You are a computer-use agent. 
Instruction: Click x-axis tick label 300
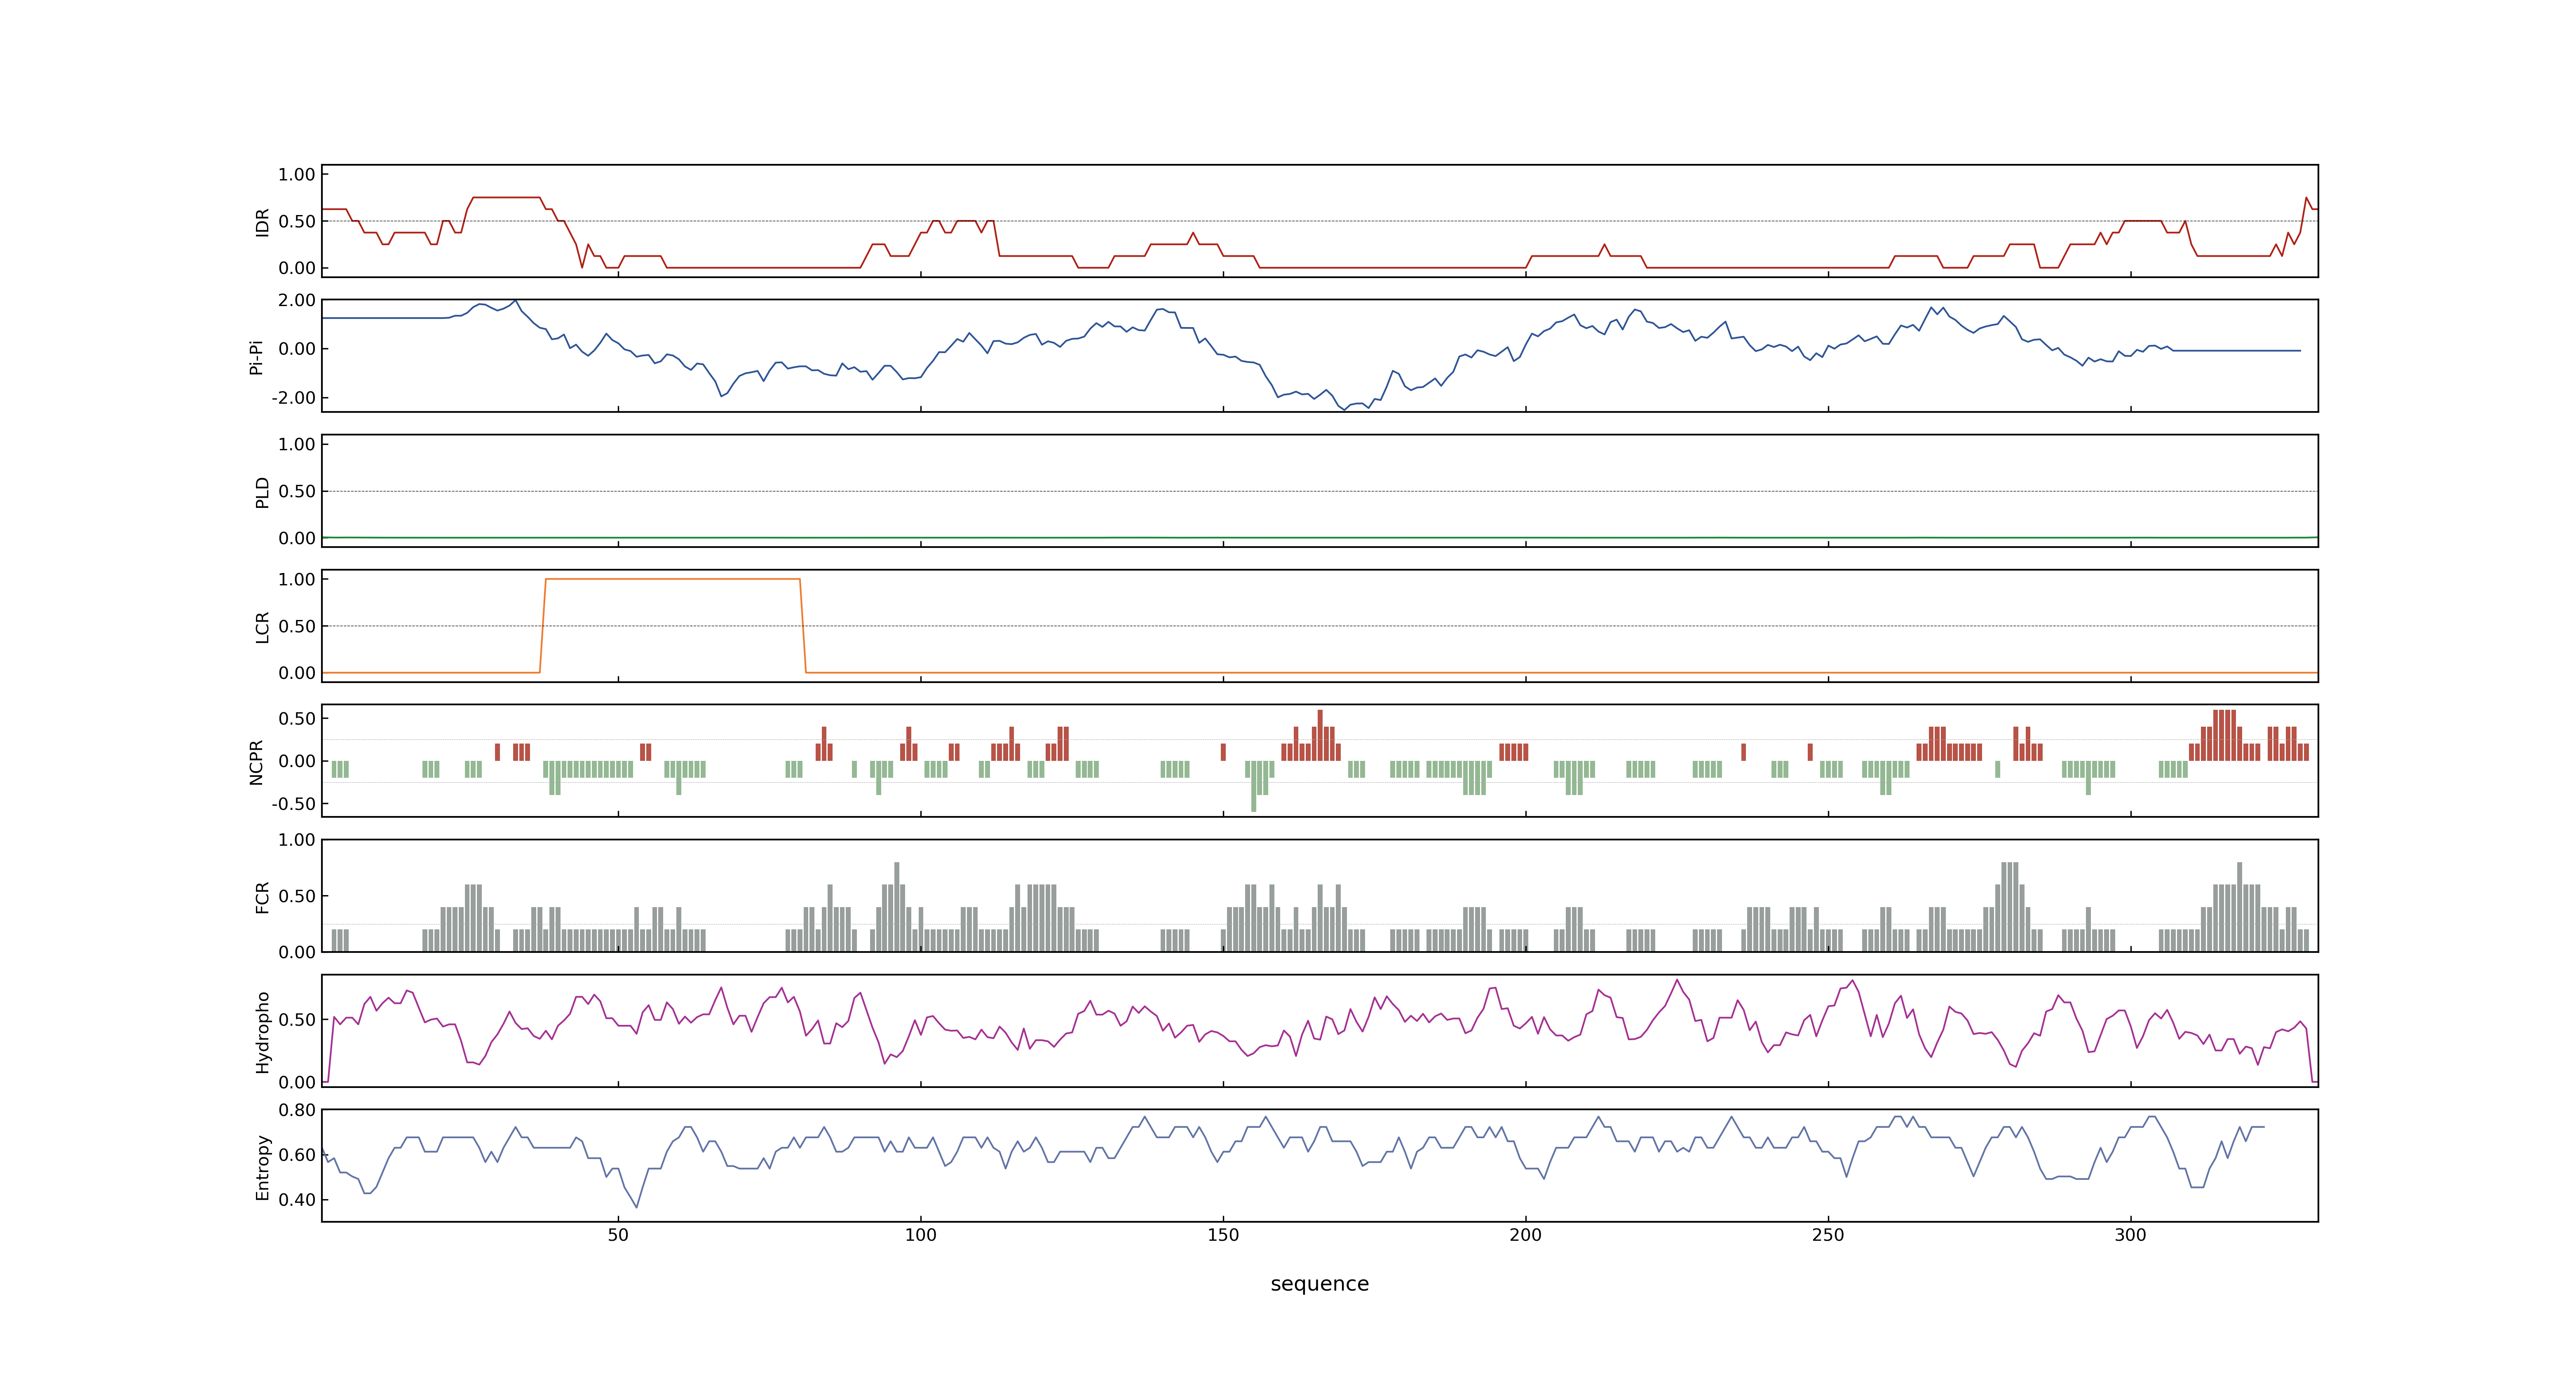click(x=2130, y=1235)
